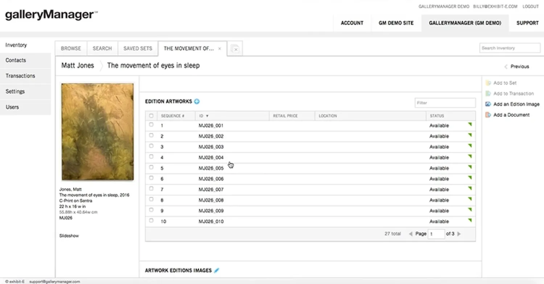Click the Add an Edition Image icon

488,104
